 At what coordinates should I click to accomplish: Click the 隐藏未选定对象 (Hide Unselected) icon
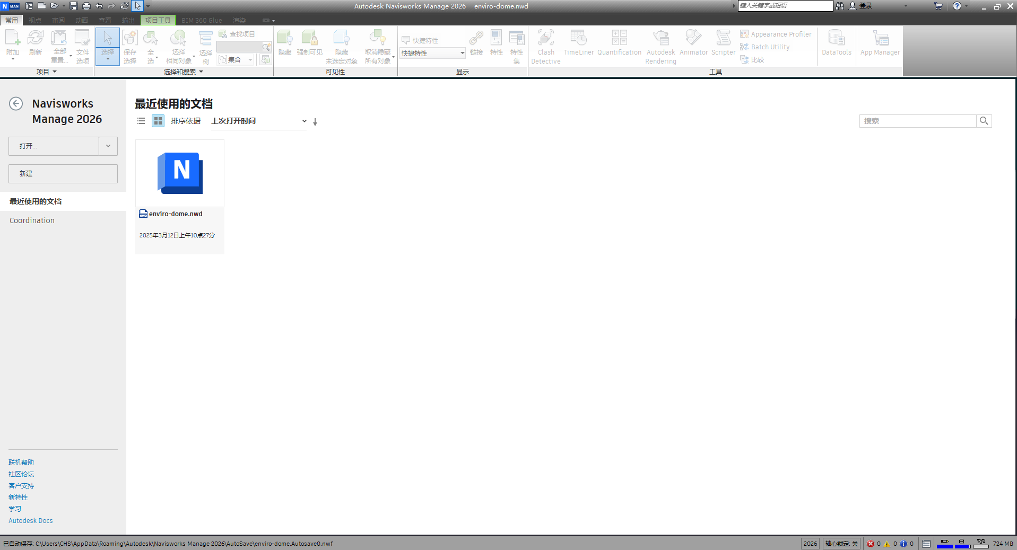coord(342,46)
